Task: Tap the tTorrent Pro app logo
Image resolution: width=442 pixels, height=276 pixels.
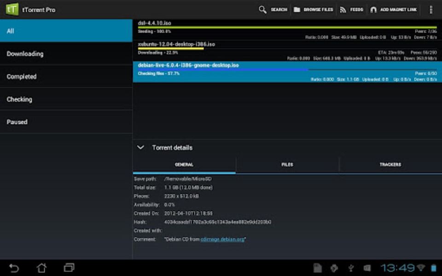Action: pyautogui.click(x=12, y=9)
